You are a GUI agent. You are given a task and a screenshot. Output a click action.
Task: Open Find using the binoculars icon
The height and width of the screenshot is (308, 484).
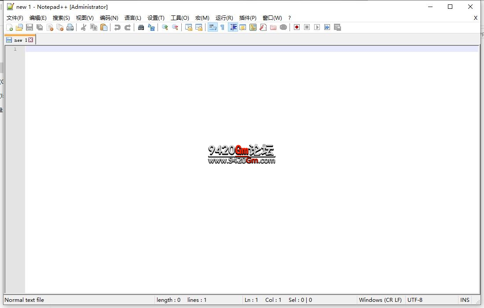point(141,27)
